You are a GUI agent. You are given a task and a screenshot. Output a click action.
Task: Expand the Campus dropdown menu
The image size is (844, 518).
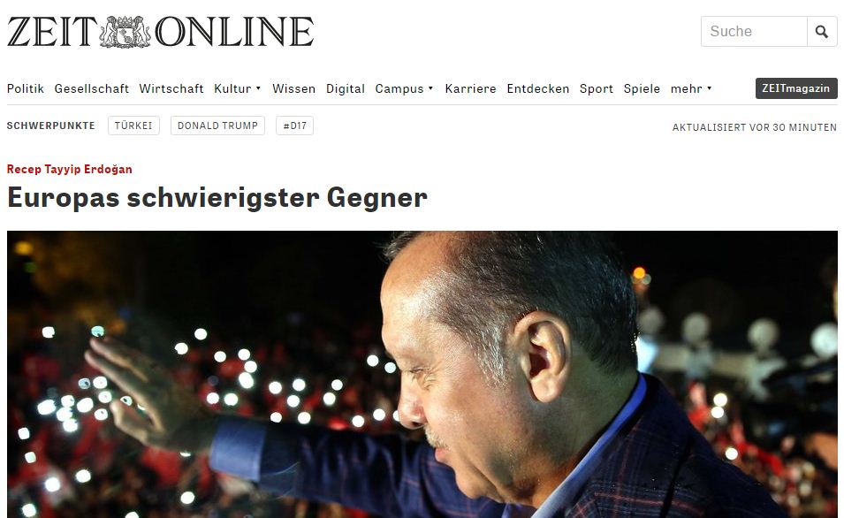(404, 88)
